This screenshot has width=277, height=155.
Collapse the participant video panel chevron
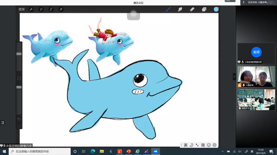point(234,77)
